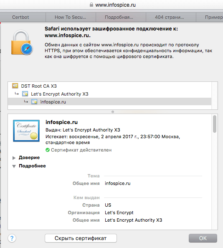Screen dimensions: 223x248
Task: Click the Let's Encrypt Authority X3 certificate icon
Action: click(25, 94)
